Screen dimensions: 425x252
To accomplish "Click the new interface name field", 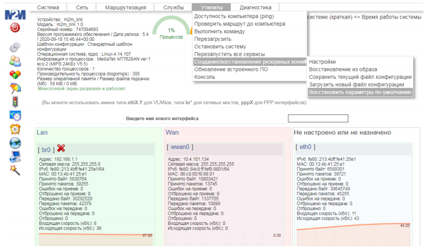I will pos(318,119).
